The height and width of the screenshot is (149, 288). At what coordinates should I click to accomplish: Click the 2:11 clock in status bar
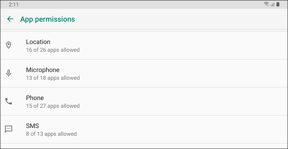(x=13, y=4)
